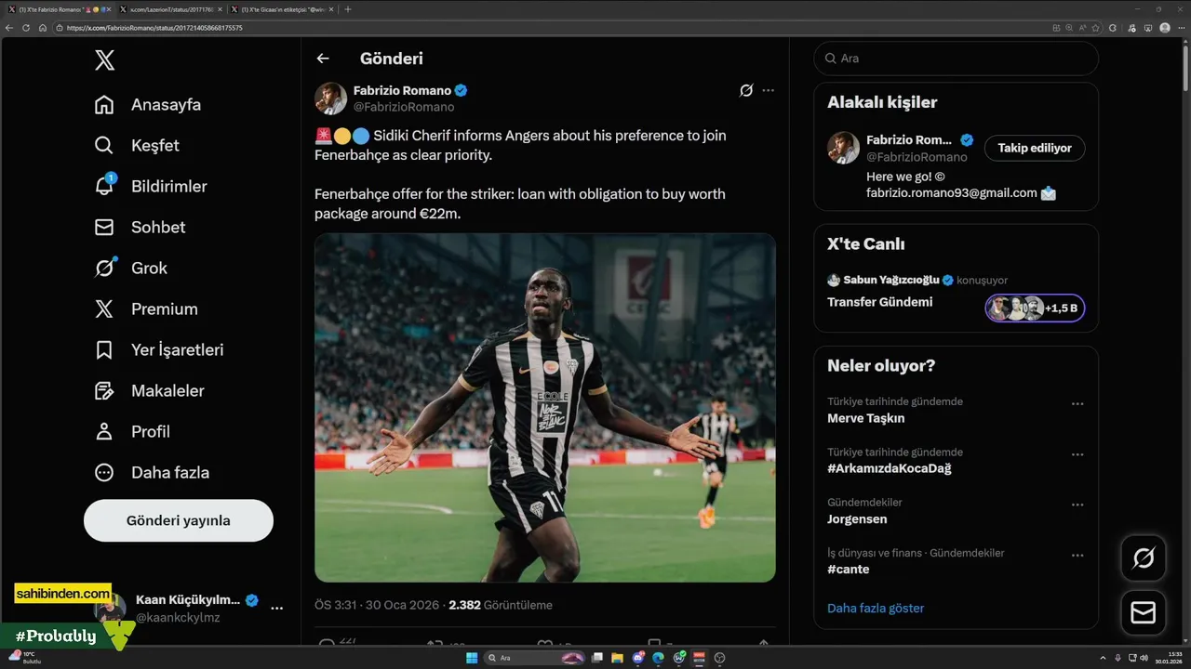Open the post's more options menu

coord(768,90)
